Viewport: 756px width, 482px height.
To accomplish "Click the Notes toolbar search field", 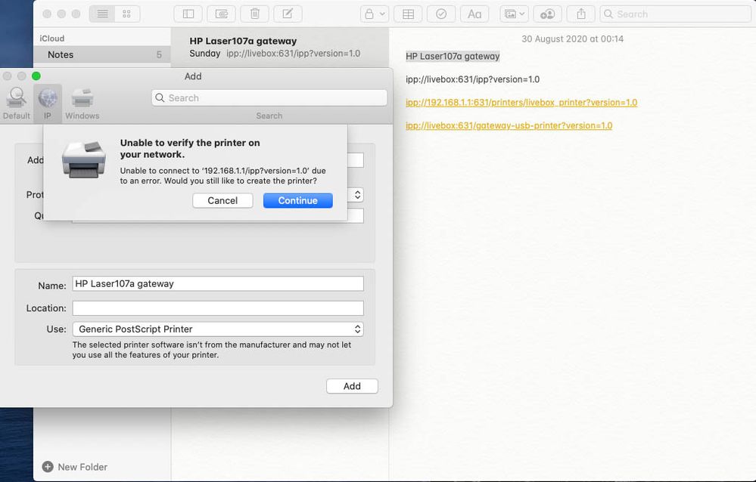I will coord(676,14).
